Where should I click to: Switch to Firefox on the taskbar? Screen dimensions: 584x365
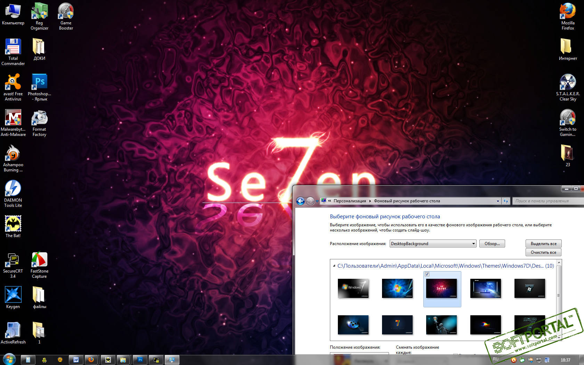[x=91, y=360]
